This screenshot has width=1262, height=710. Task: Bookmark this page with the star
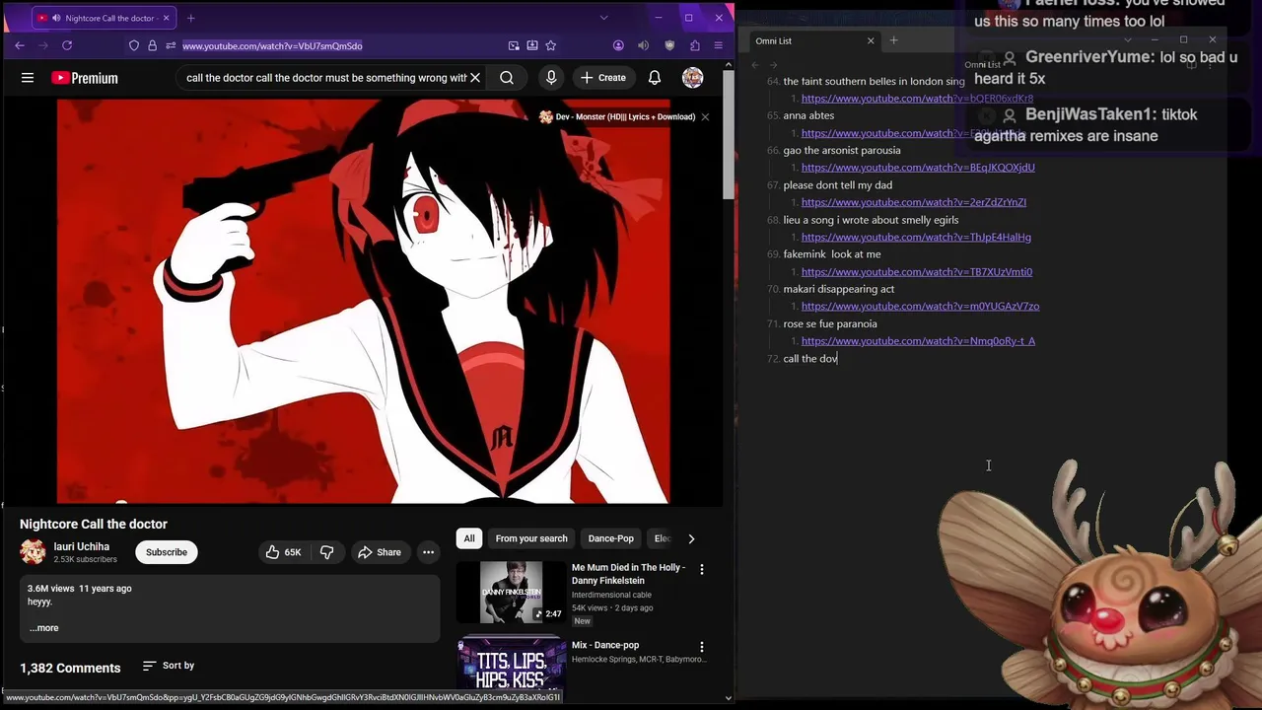coord(551,45)
